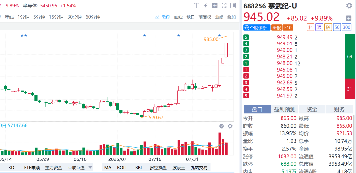Click the 半导体 sector index label
Image resolution: width=356 pixels, height=173 pixels.
coord(31,6)
